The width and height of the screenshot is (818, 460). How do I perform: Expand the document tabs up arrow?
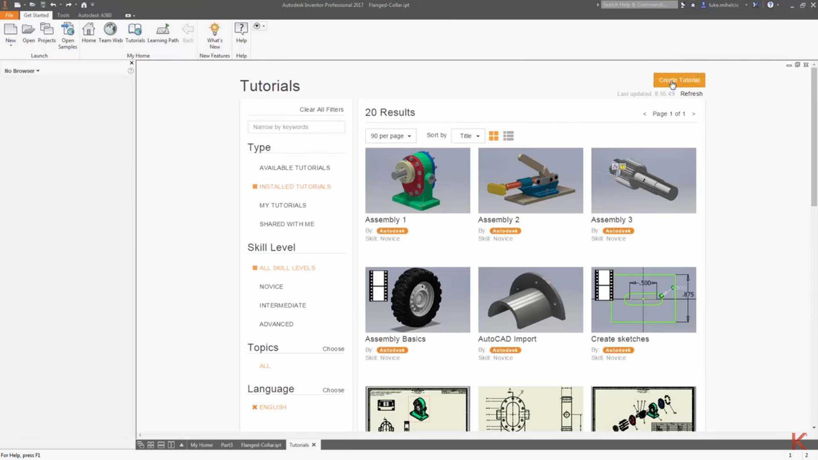pos(181,445)
